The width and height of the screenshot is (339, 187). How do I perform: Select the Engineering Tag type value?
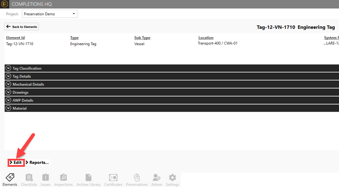(x=83, y=44)
